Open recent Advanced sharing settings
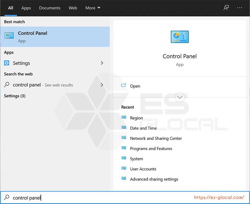The width and height of the screenshot is (250, 204). point(154,179)
